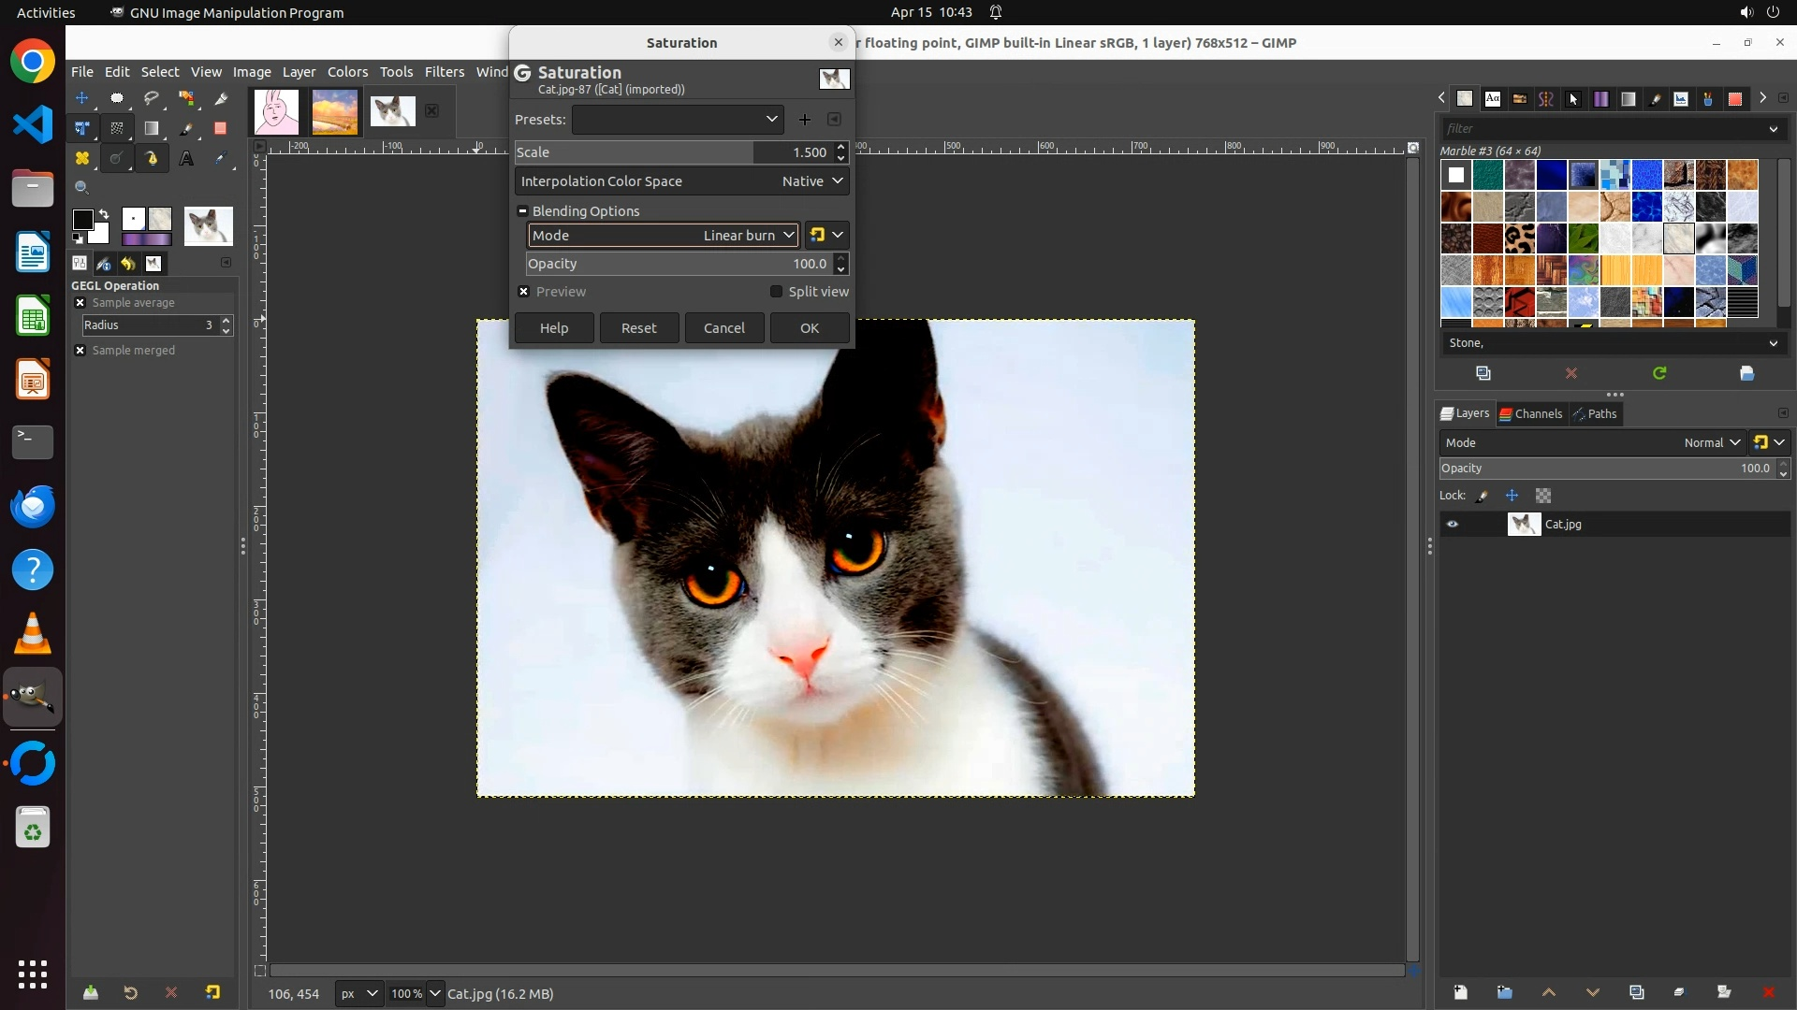Swap foreground and background colors
This screenshot has height=1010, width=1797.
coord(104,214)
